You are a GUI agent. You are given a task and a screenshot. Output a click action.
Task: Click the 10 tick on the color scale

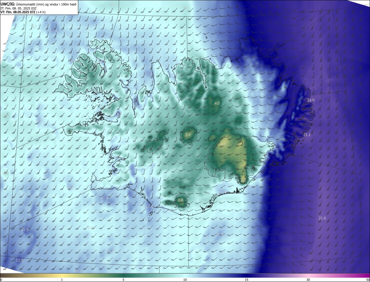185,280
